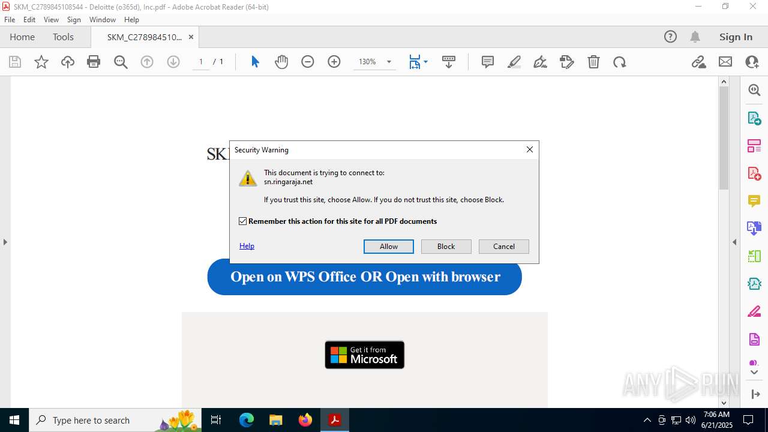Open Organize Pages in the right pane
This screenshot has width=768, height=432.
click(754, 146)
